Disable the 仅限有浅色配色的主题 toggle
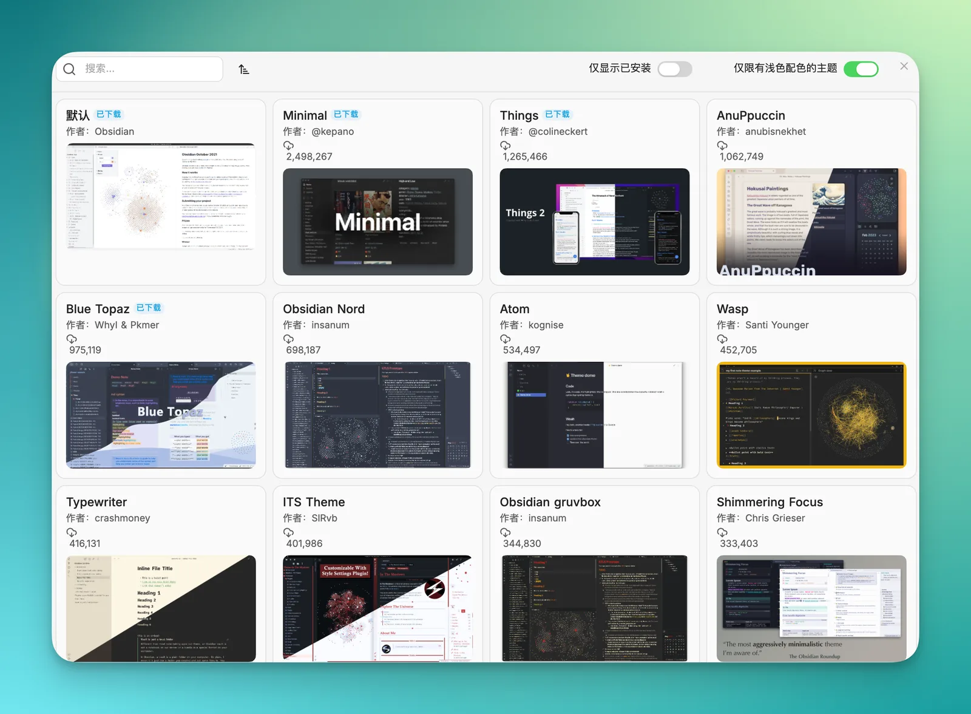Screen dimensions: 971x714 (861, 69)
